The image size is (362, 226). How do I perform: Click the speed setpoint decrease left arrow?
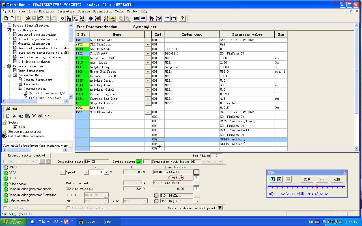87,172
